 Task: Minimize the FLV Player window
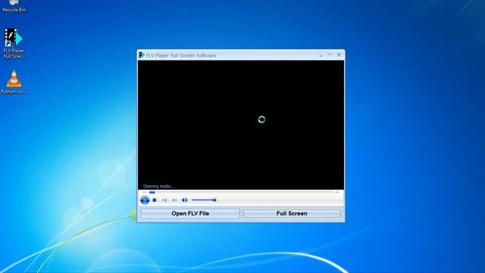pyautogui.click(x=321, y=55)
